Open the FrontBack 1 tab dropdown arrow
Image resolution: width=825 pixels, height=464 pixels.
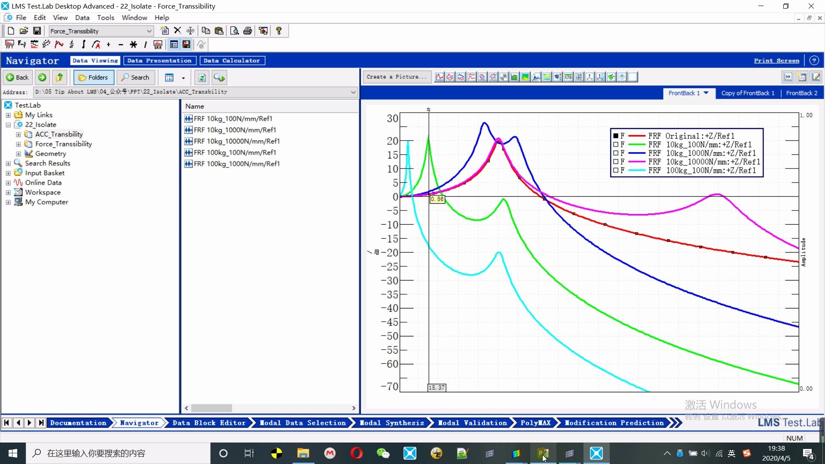[x=706, y=93]
